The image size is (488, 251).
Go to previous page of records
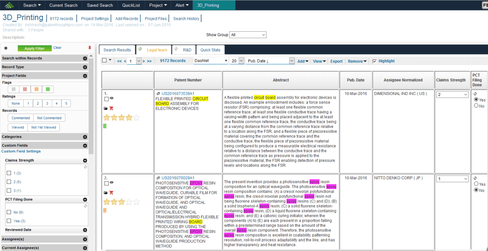(x=125, y=61)
